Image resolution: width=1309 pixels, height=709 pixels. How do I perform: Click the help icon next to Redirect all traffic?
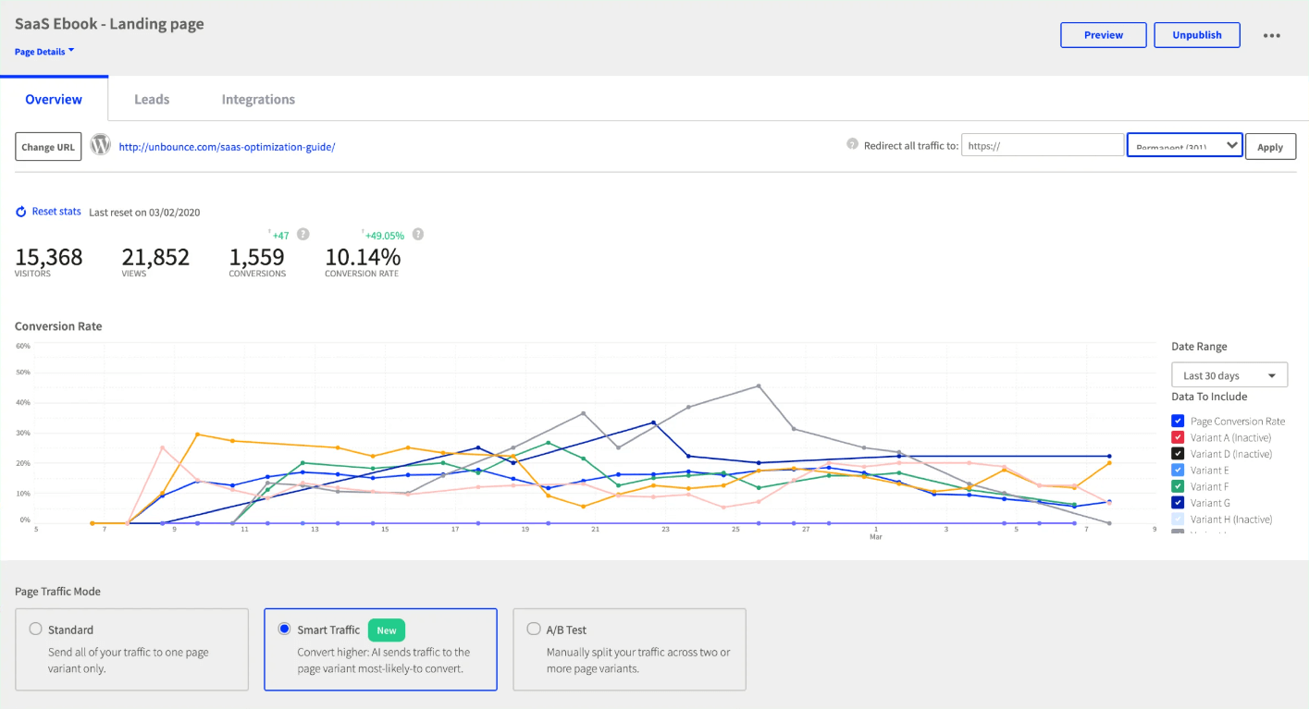click(852, 145)
